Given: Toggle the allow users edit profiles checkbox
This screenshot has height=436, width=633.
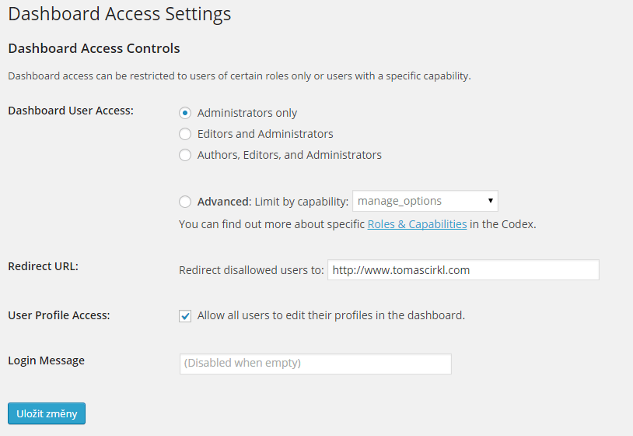Looking at the screenshot, I should coord(185,316).
